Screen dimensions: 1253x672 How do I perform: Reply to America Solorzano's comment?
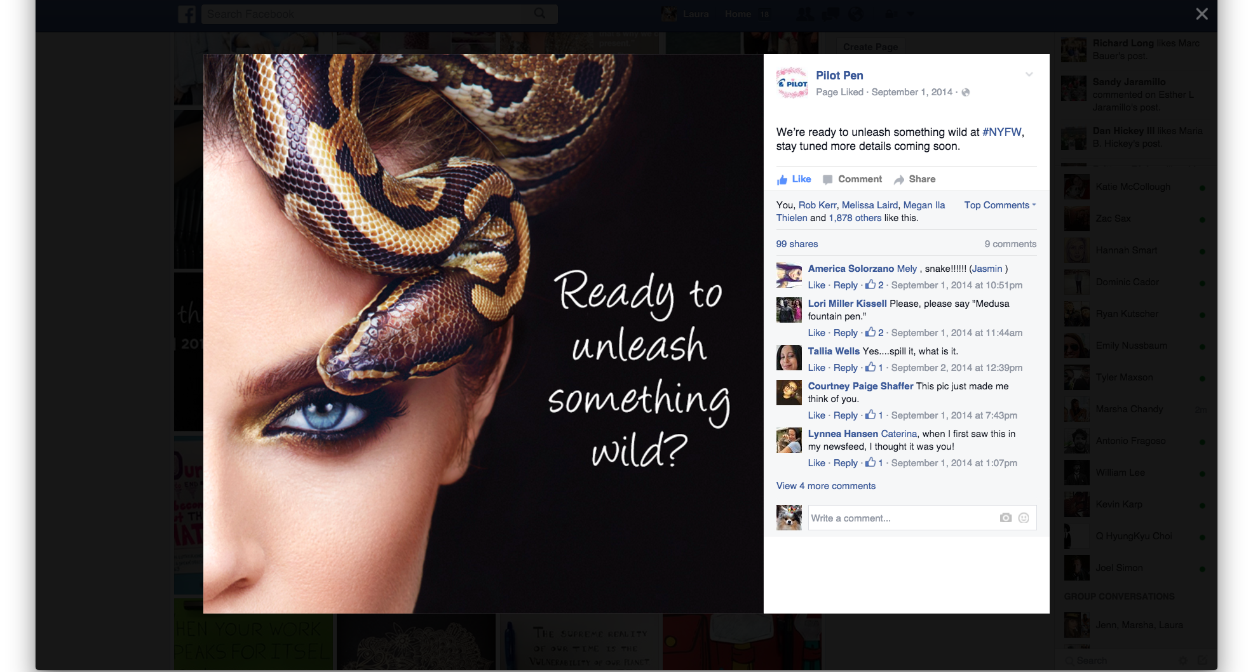coord(845,285)
